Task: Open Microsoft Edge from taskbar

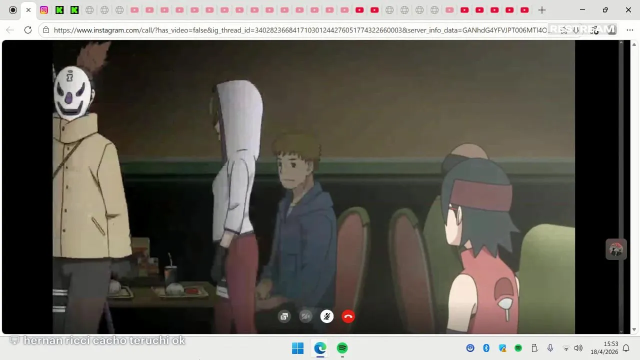Action: pos(320,348)
